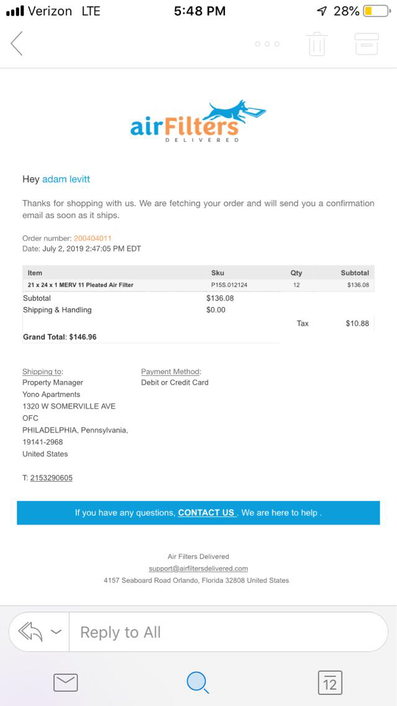Viewport: 397px width, 706px height.
Task: Tap the support@airfiltersdelivered.com email link
Action: click(198, 568)
